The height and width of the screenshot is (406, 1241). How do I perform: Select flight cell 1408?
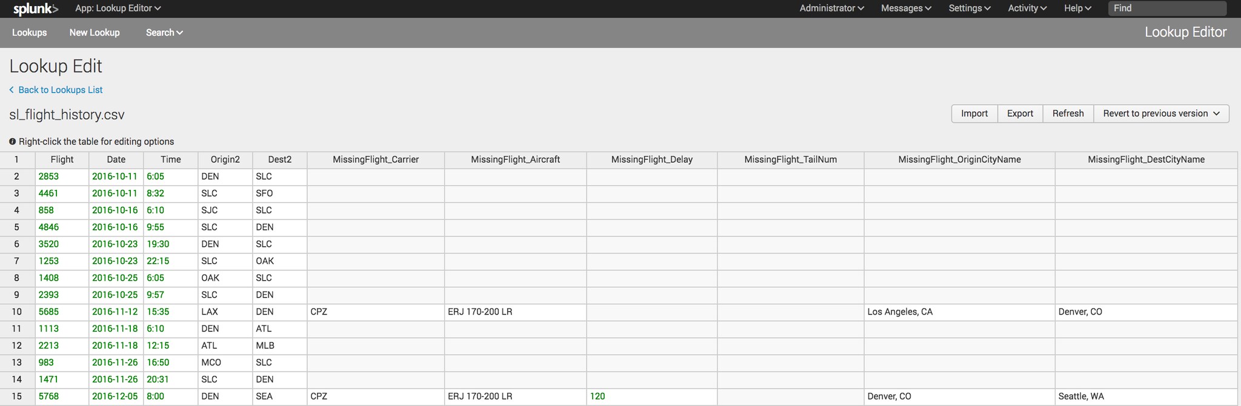coord(62,278)
